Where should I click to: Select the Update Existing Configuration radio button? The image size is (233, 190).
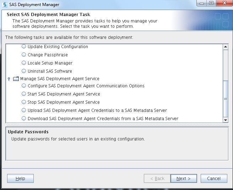(x=24, y=47)
